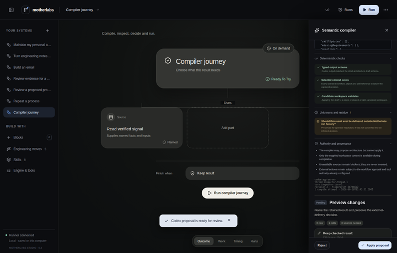Open Blocks under Build With
The height and width of the screenshot is (253, 397).
29,137
